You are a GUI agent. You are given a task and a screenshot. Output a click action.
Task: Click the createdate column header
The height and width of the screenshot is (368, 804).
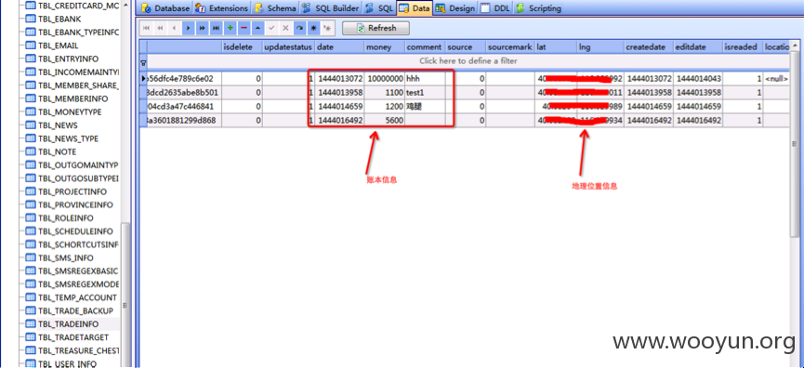(649, 46)
